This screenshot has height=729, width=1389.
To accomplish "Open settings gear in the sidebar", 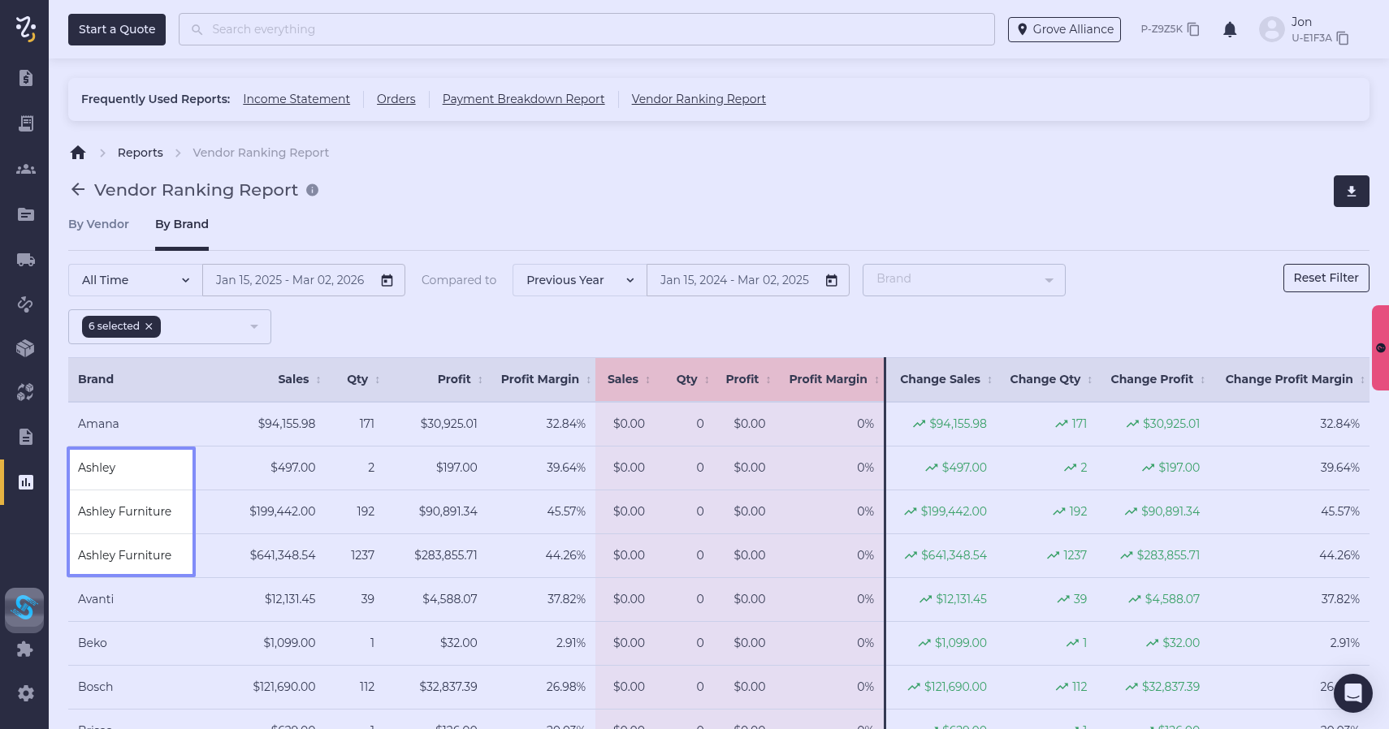I will (x=26, y=693).
